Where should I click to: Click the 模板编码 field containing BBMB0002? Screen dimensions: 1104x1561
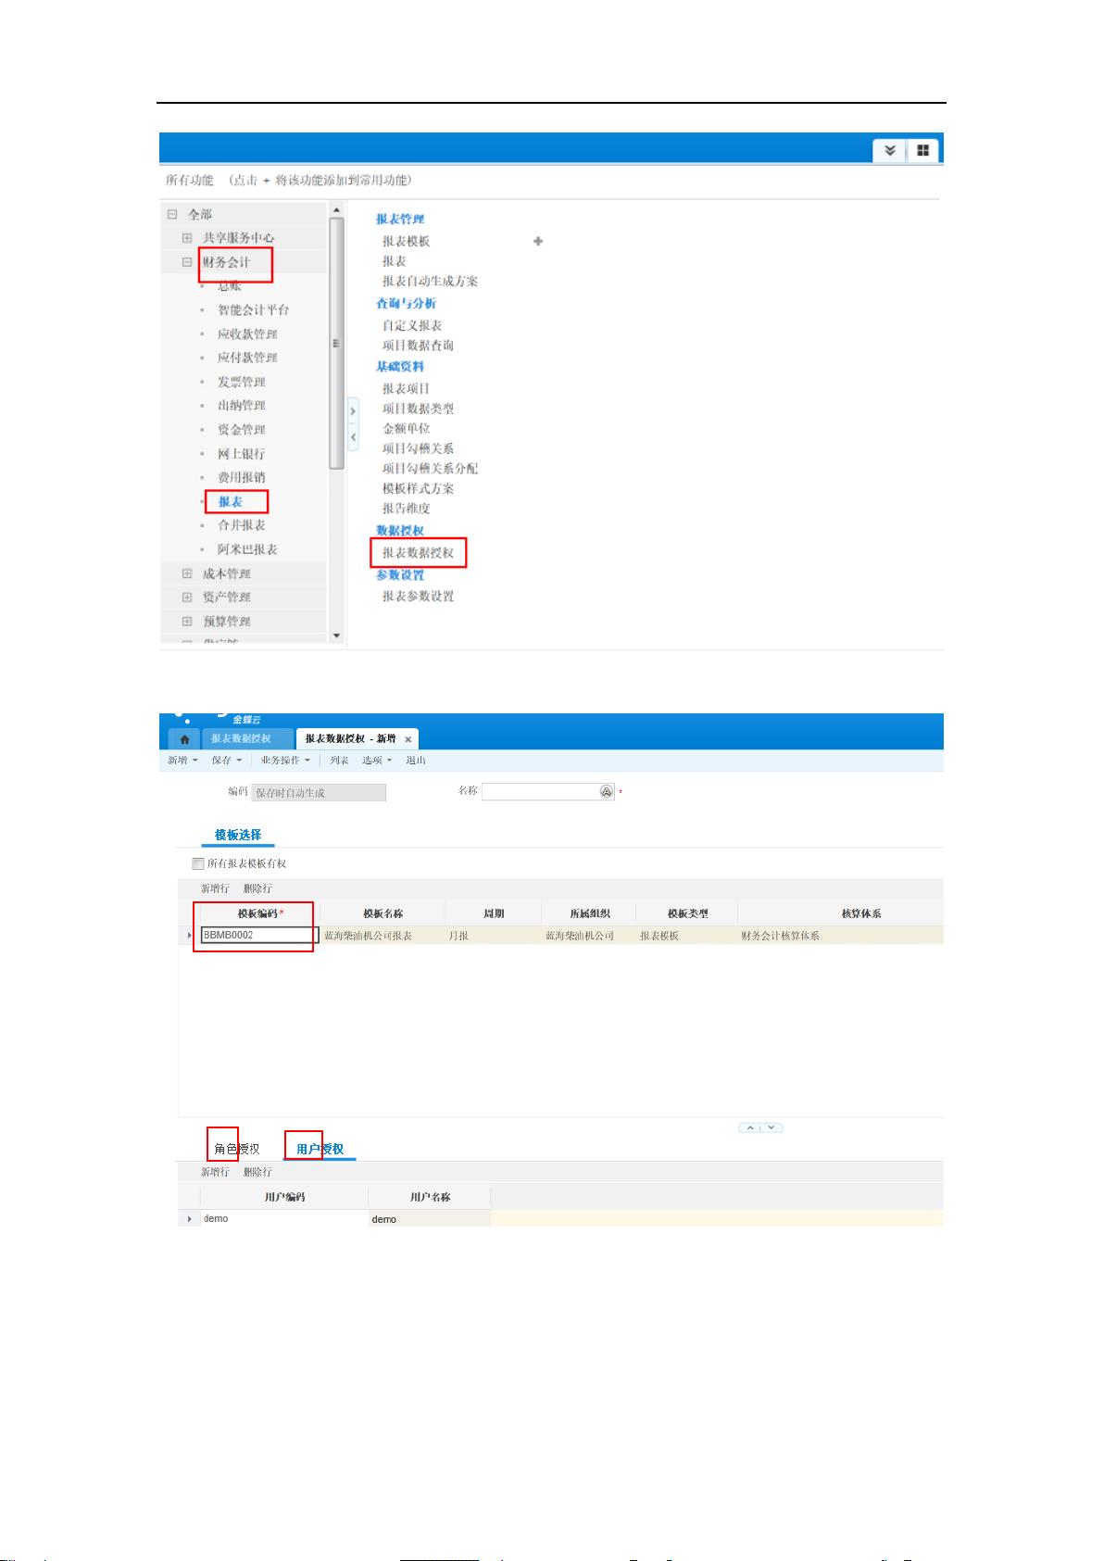258,936
